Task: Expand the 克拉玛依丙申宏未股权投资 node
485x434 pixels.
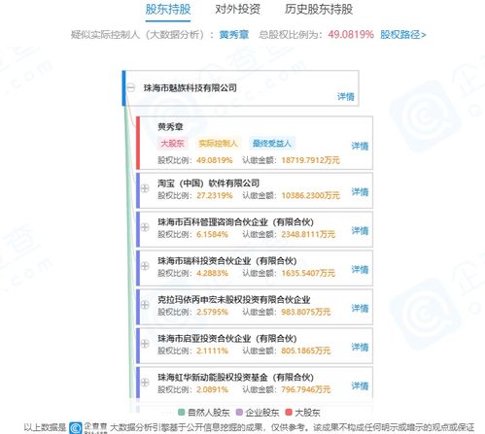Action: coord(145,305)
